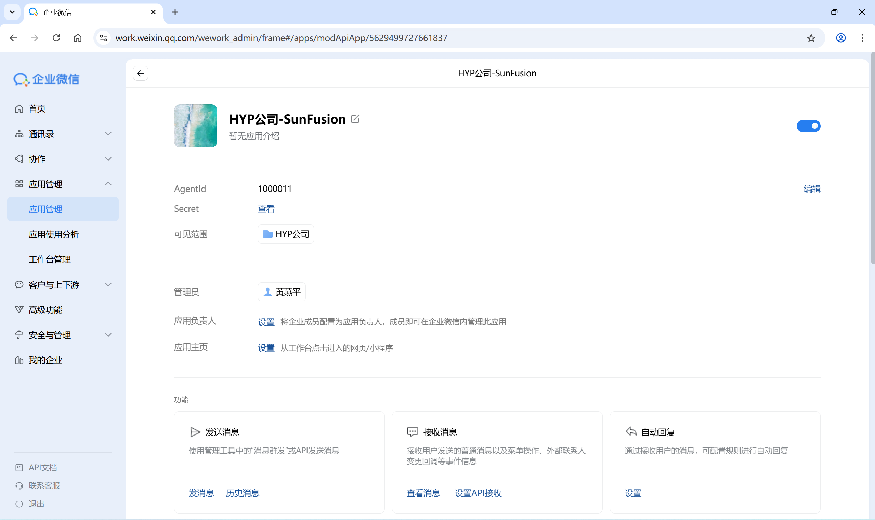Image resolution: width=875 pixels, height=520 pixels.
Task: Disable the HYP公司-SunFusion app toggle
Action: point(808,126)
